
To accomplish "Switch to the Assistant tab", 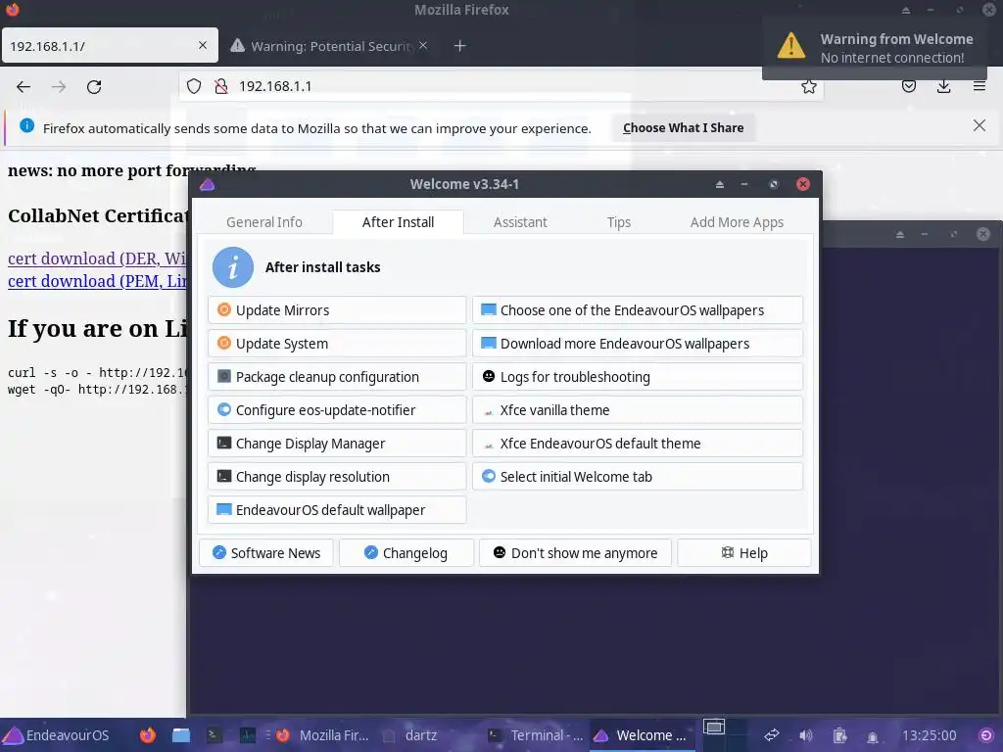I will 520,222.
